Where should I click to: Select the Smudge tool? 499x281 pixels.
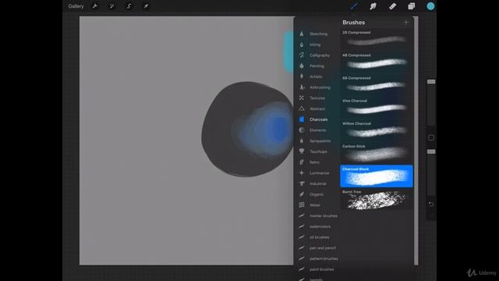click(x=373, y=6)
